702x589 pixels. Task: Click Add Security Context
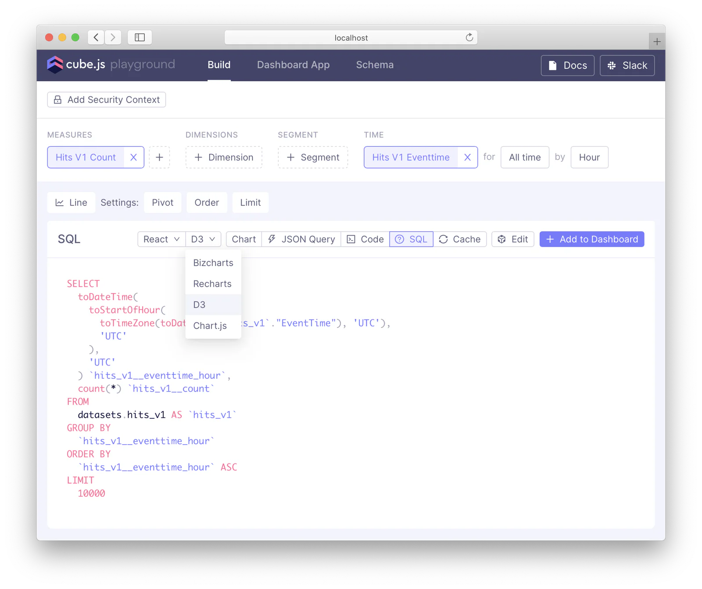[107, 100]
